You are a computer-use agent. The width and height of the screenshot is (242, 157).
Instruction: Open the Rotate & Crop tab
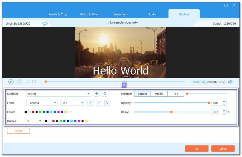point(58,14)
